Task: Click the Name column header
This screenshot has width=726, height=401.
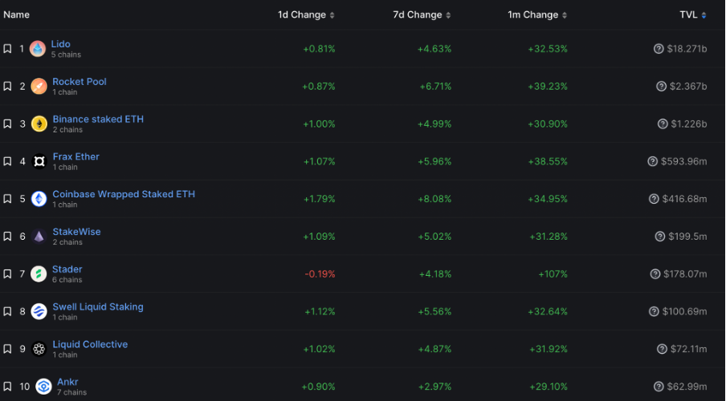Action: tap(17, 15)
